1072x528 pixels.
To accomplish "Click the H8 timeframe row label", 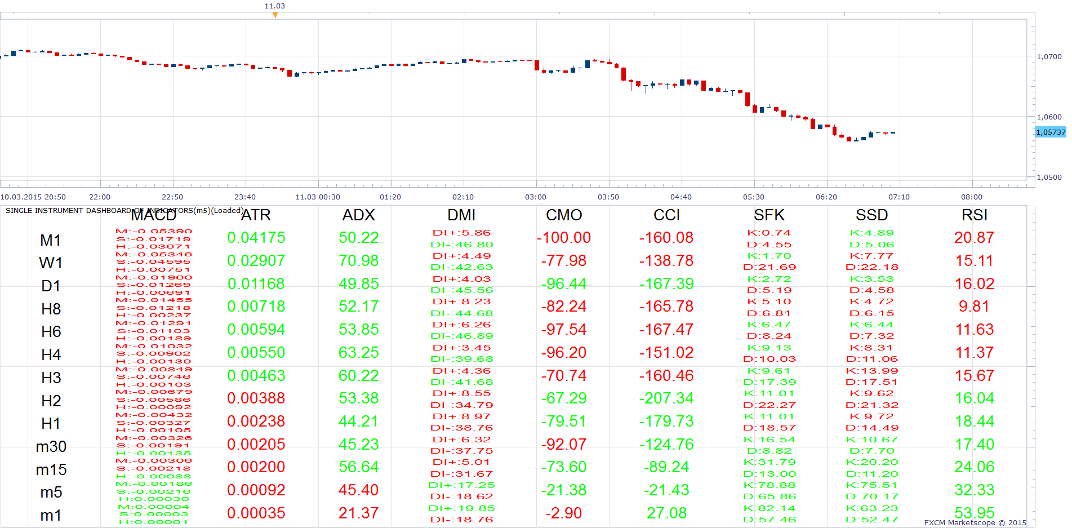I will coord(51,309).
